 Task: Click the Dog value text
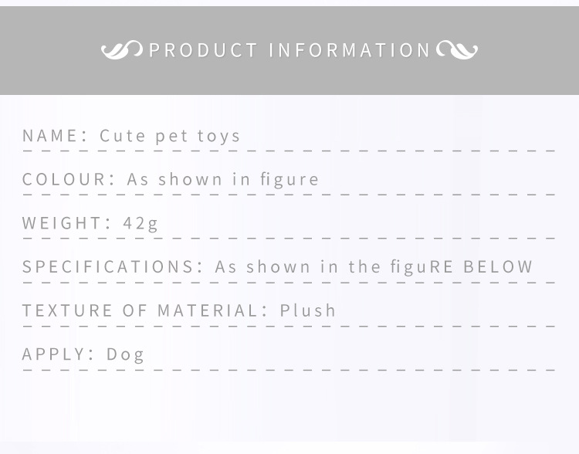pos(126,354)
